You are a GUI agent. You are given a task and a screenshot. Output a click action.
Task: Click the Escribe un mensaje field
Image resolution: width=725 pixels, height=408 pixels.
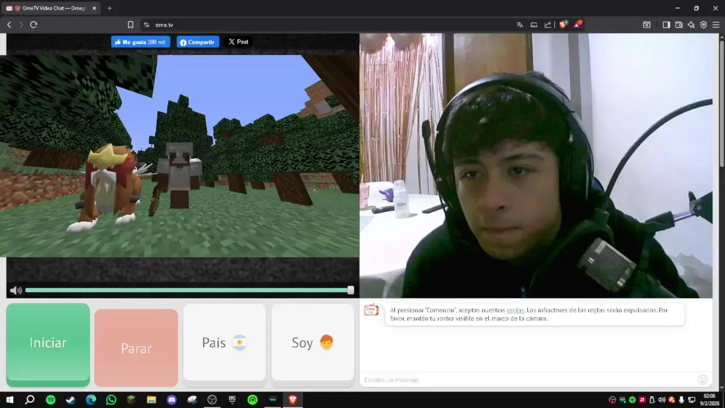click(x=527, y=380)
